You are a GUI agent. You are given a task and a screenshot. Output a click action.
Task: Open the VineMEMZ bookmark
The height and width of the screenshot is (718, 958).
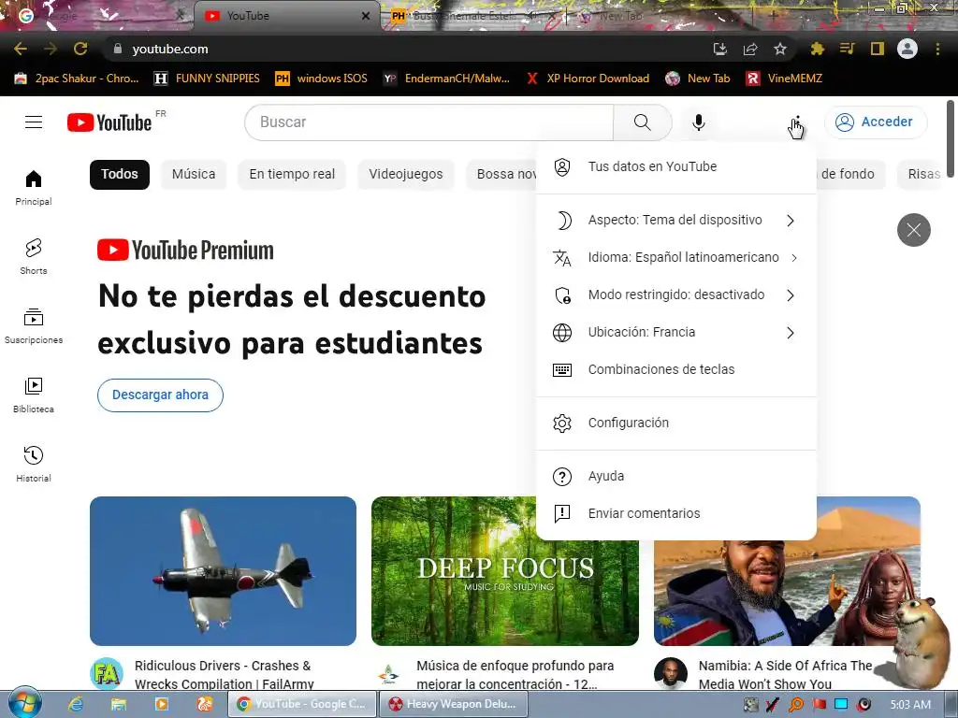click(x=785, y=79)
